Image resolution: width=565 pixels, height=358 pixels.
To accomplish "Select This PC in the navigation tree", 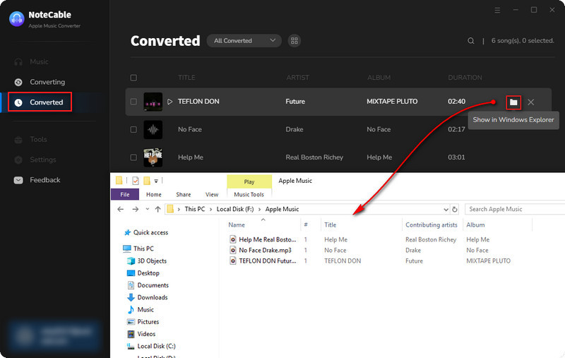I will click(x=138, y=249).
